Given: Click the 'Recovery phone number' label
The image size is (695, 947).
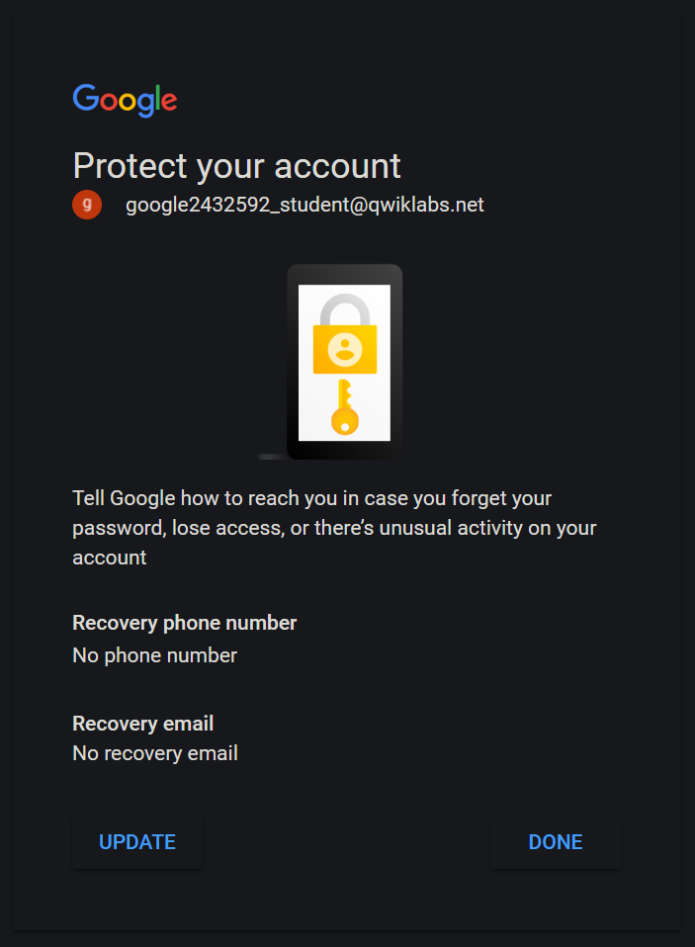Looking at the screenshot, I should click(184, 624).
